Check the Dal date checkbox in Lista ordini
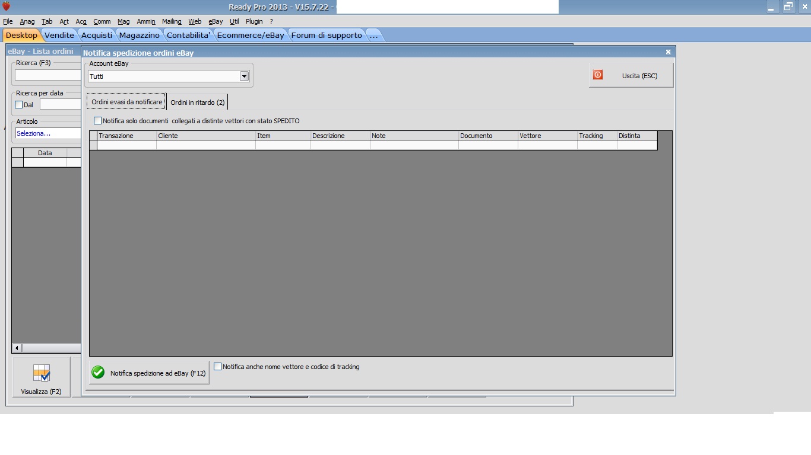Image resolution: width=811 pixels, height=455 pixels. pos(19,105)
